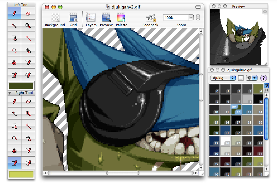
Task: Select the Eraser tool in Left Tool panel
Action: pyautogui.click(x=28, y=14)
